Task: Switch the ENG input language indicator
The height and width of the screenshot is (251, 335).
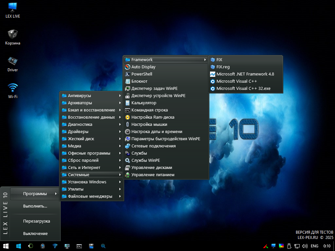Action: coord(314,246)
